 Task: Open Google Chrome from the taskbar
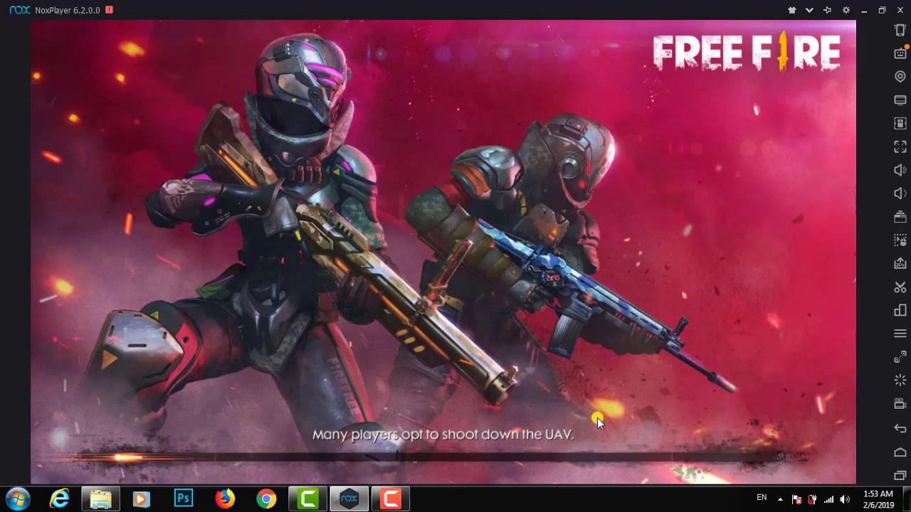click(266, 499)
